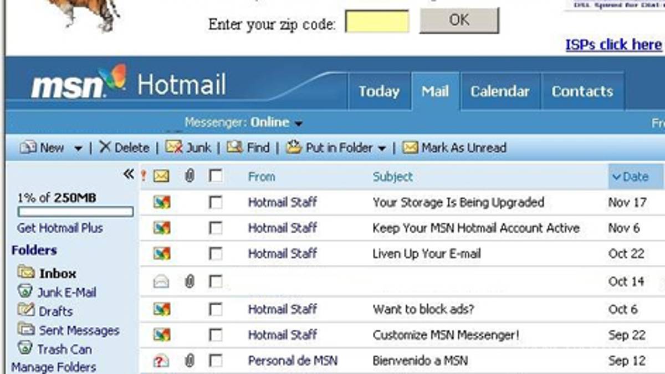Click MSN icon beside Customize MSN Messenger!
This screenshot has height=374, width=665.
[x=162, y=335]
